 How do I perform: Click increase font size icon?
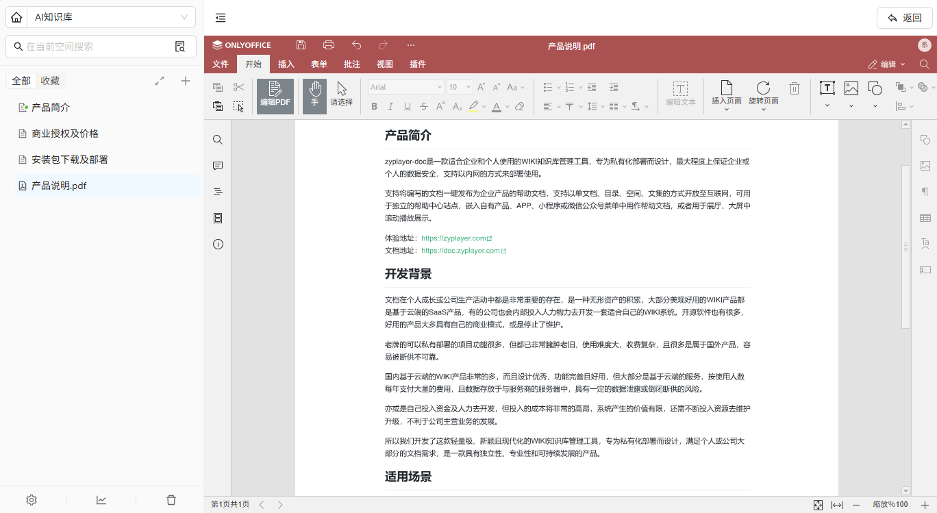[x=482, y=87]
